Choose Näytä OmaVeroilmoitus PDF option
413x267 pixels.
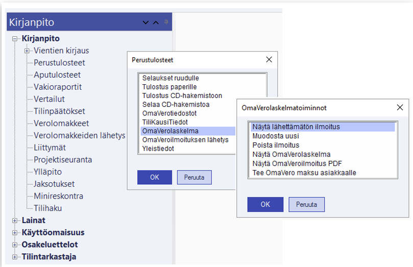[x=297, y=163]
